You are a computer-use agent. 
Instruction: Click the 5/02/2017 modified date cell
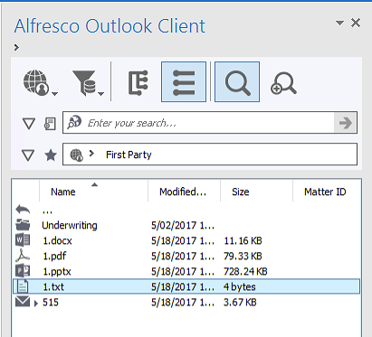183,225
